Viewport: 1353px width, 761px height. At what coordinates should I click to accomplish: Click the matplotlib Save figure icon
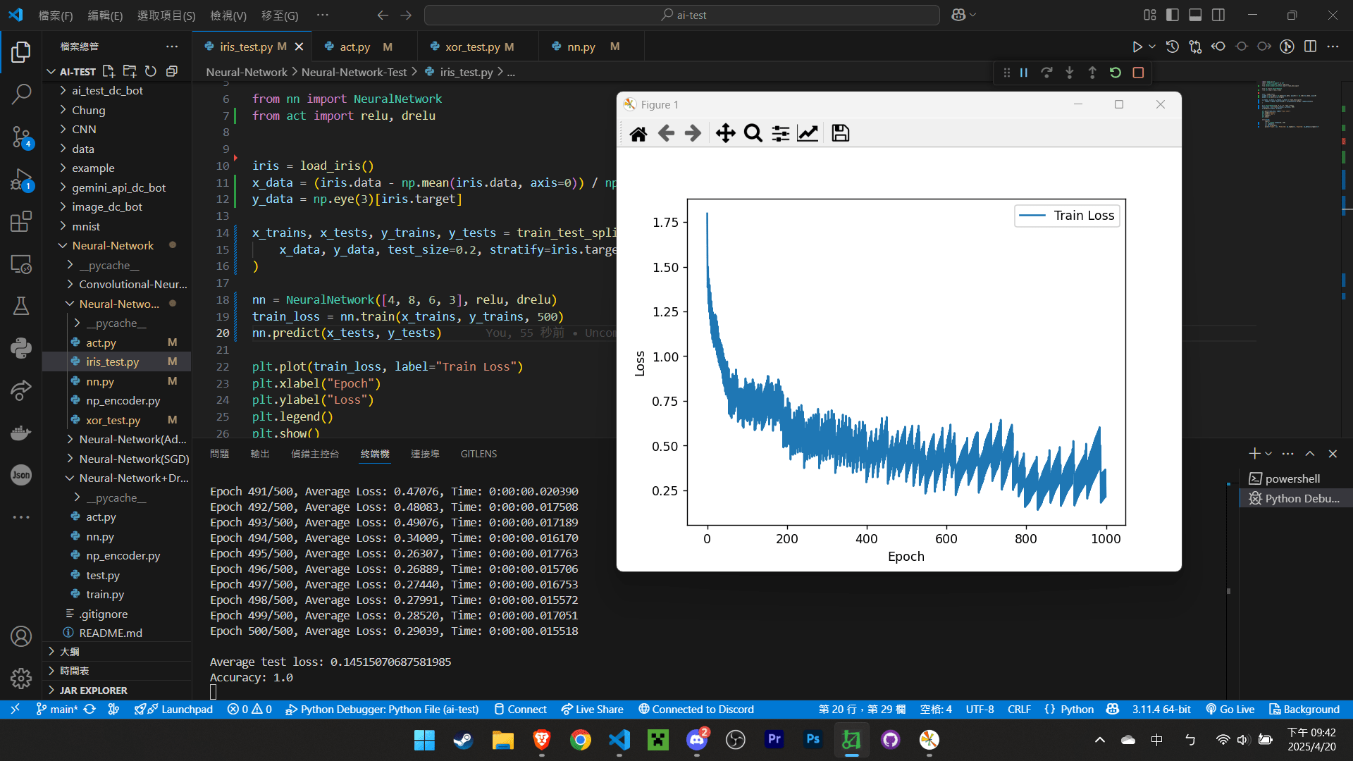(x=840, y=133)
